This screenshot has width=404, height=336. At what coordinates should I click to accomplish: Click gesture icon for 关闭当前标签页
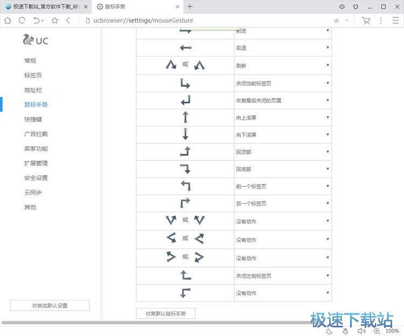pos(185,83)
